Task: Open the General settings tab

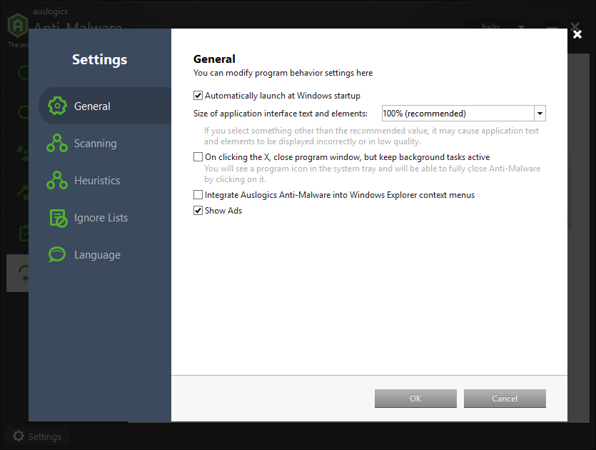Action: [x=105, y=106]
